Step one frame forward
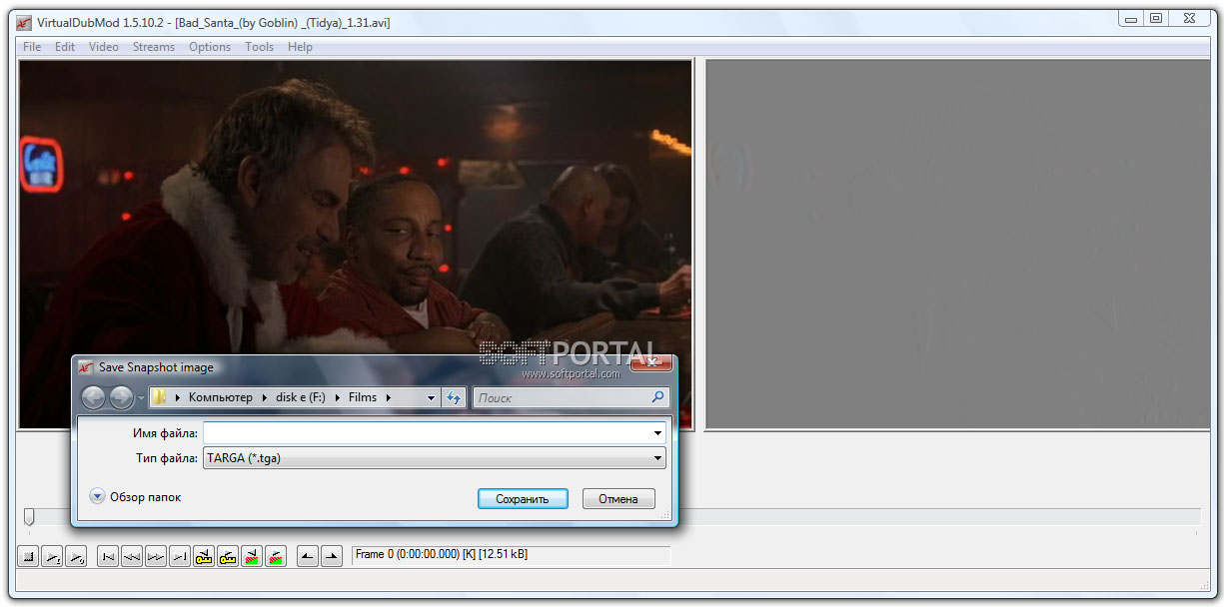1224x607 pixels. click(156, 557)
